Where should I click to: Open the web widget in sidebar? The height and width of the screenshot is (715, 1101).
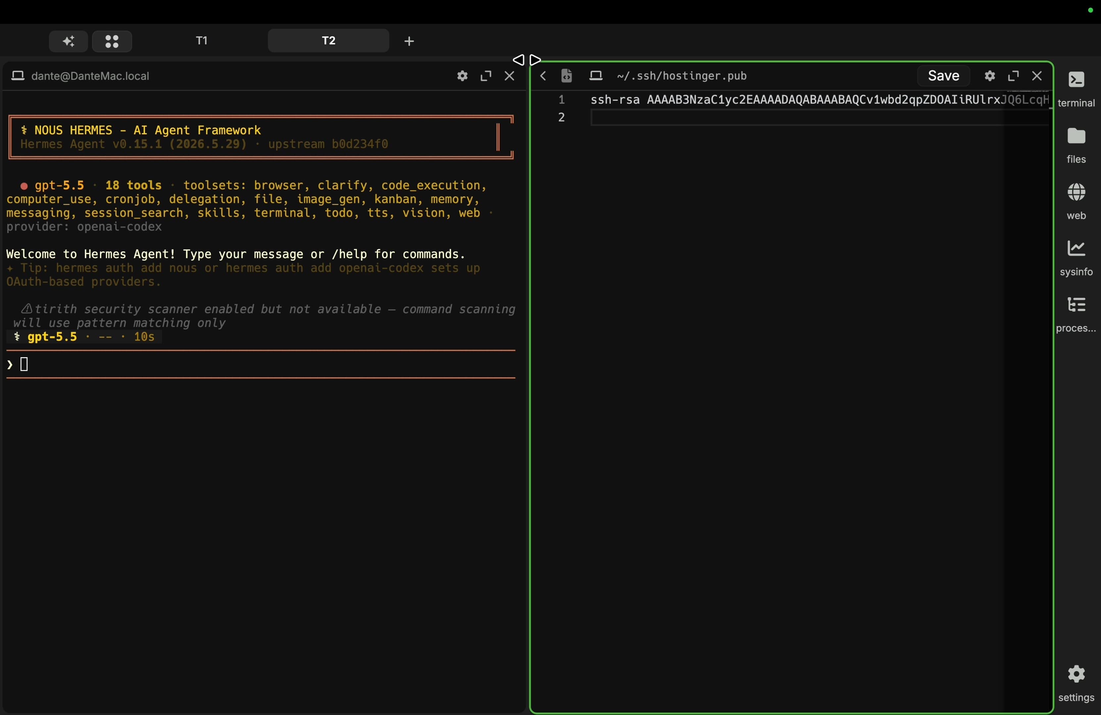coord(1077,202)
